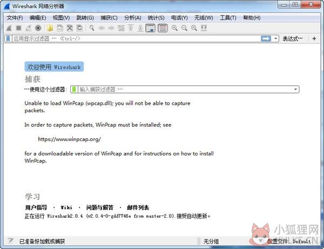The width and height of the screenshot is (324, 249).
Task: Open the winpcap.org link
Action: pyautogui.click(x=70, y=139)
